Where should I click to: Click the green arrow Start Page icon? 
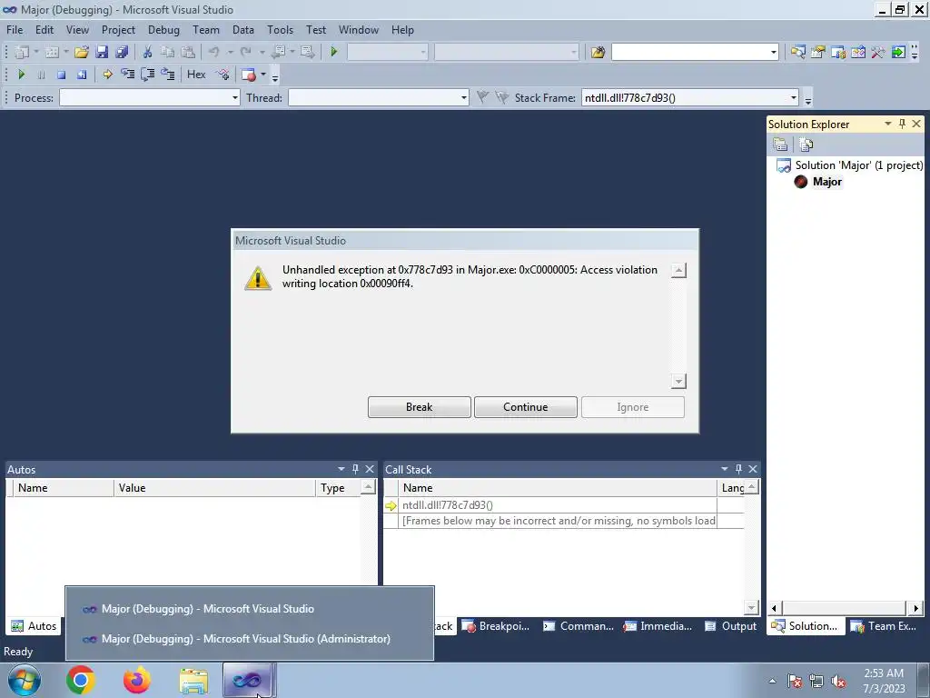898,52
